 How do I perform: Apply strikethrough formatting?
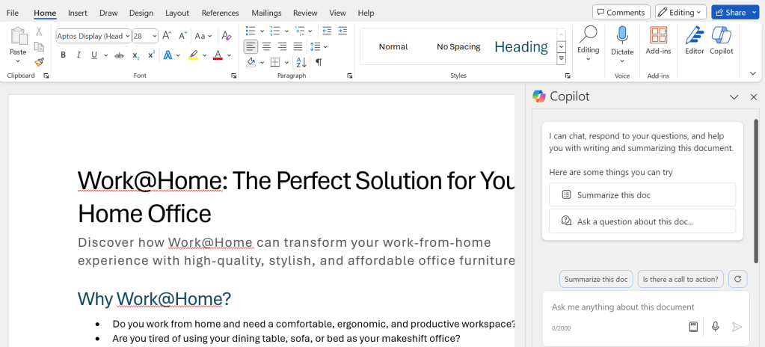coord(119,55)
